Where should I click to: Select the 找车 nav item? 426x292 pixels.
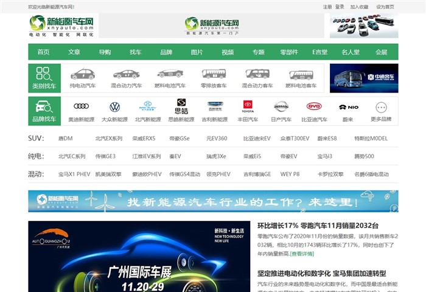tap(136, 52)
